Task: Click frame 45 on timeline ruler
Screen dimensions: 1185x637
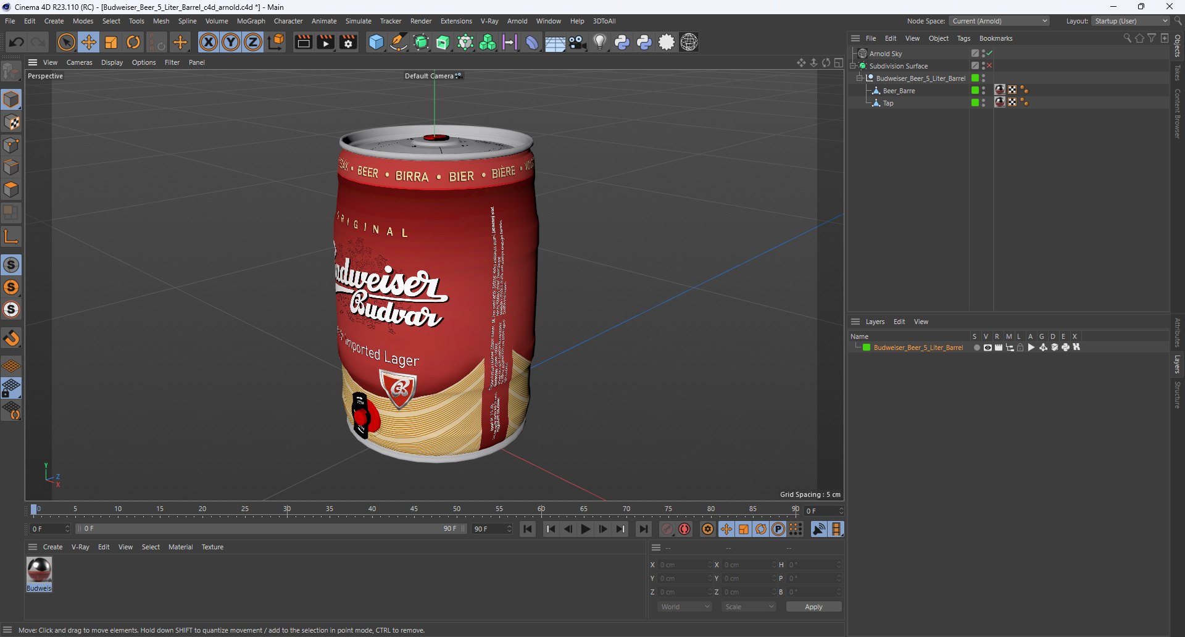Action: pyautogui.click(x=414, y=510)
